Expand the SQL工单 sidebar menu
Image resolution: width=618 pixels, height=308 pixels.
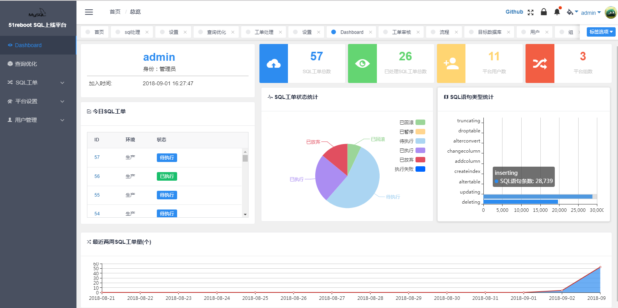pos(38,83)
